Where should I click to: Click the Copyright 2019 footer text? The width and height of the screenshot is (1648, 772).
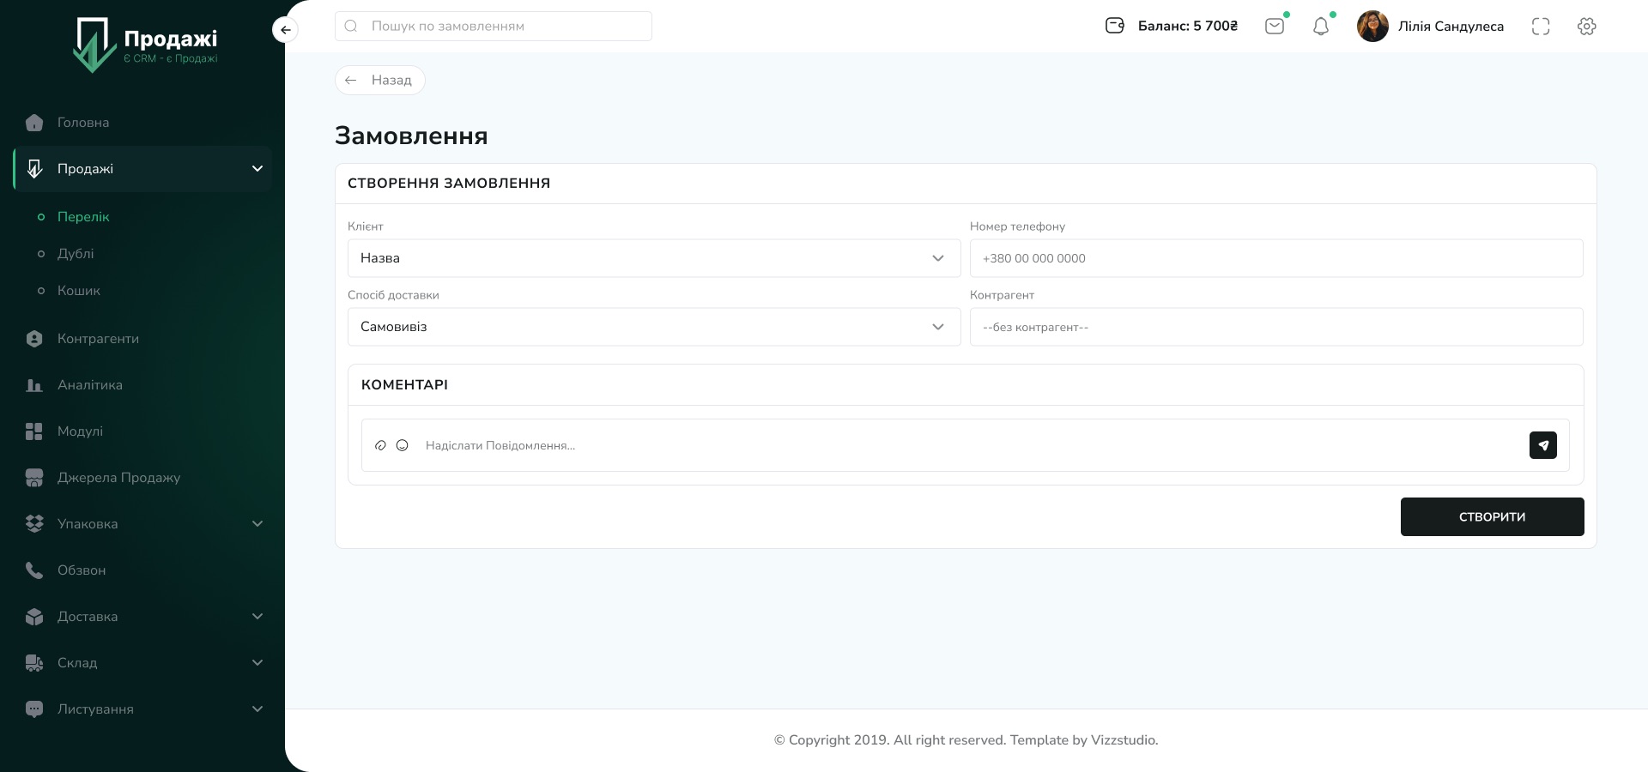pyautogui.click(x=966, y=740)
